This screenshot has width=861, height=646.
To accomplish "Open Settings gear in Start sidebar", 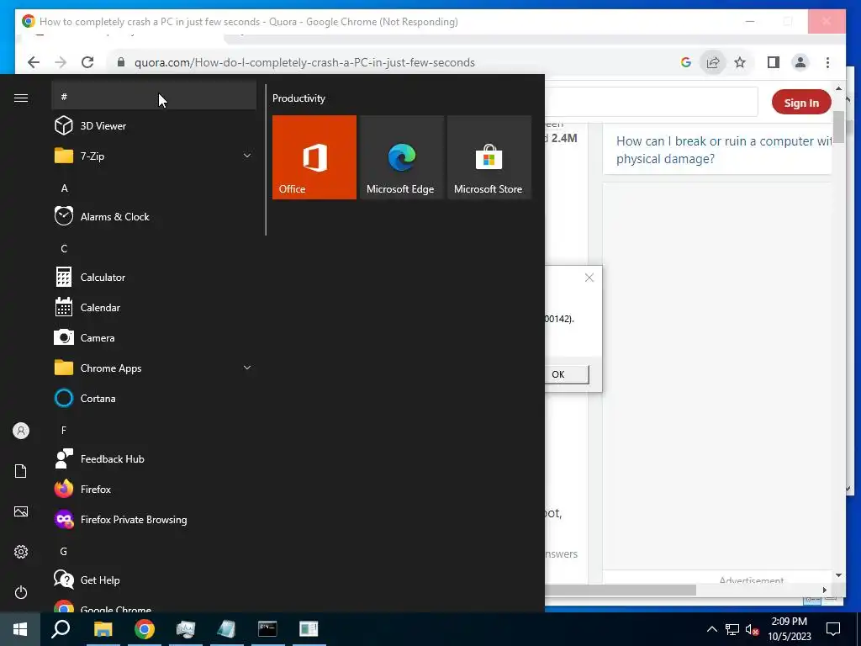I will [21, 552].
